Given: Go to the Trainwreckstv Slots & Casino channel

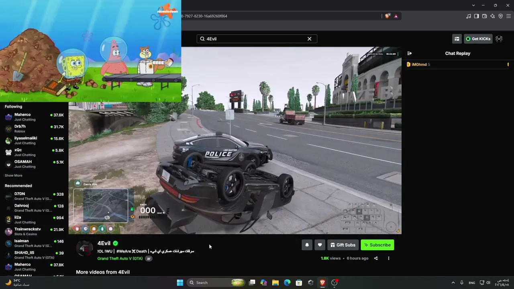Looking at the screenshot, I should (34, 232).
